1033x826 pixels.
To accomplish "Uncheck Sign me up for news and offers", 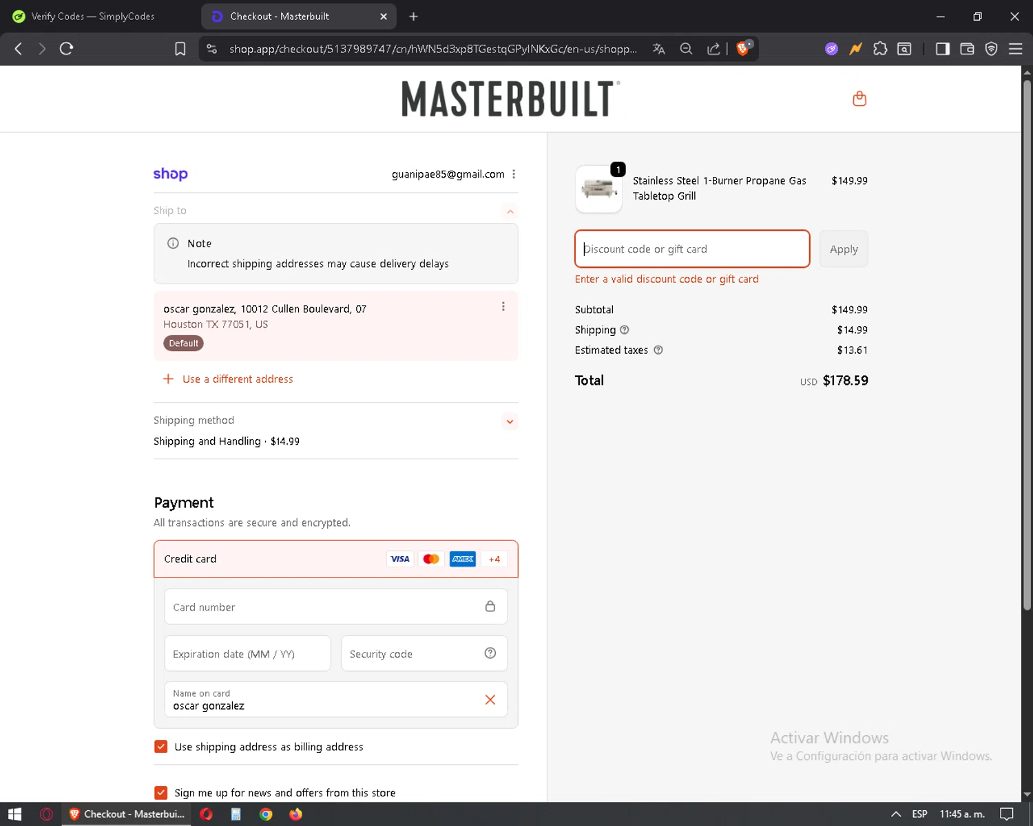I will coord(161,793).
